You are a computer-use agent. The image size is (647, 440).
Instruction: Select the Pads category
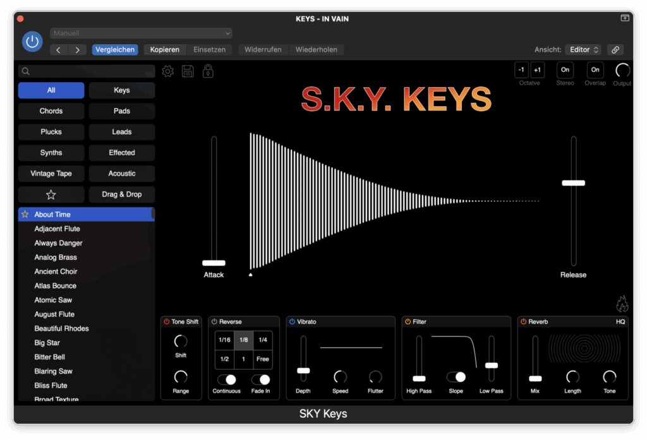(x=122, y=111)
